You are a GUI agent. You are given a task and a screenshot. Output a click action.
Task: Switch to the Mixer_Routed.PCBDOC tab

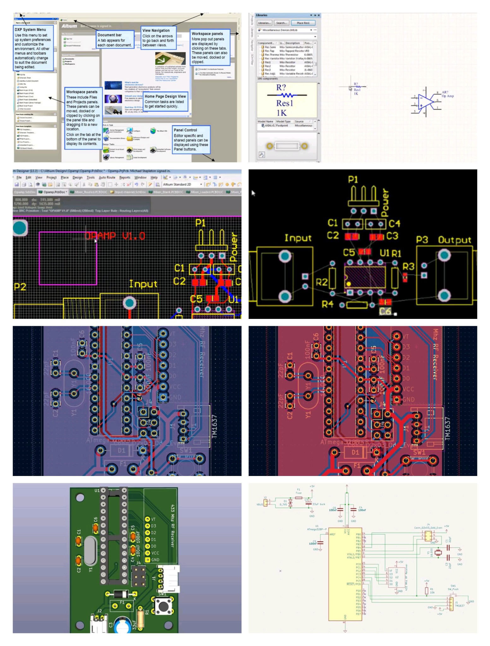point(89,192)
